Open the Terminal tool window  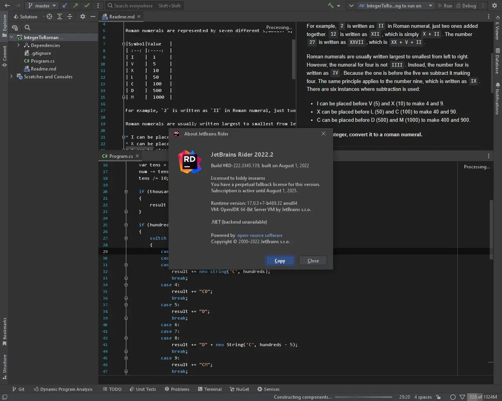[210, 389]
